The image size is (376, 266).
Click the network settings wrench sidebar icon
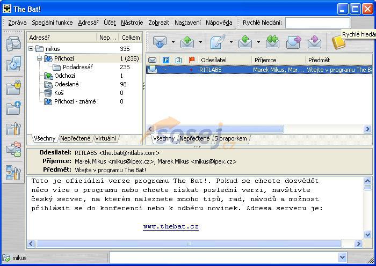click(x=13, y=172)
